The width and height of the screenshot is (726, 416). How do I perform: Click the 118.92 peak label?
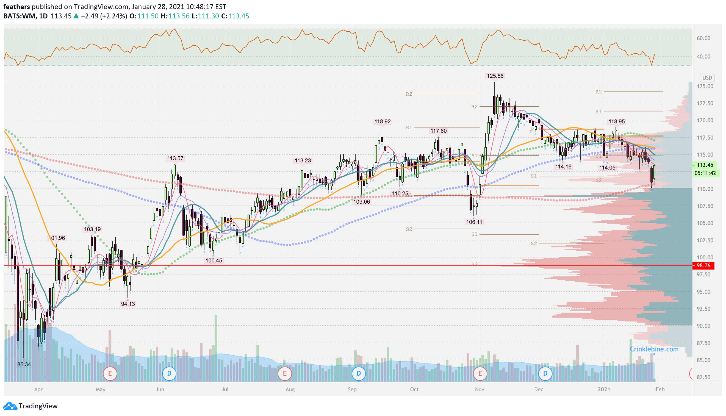point(383,122)
